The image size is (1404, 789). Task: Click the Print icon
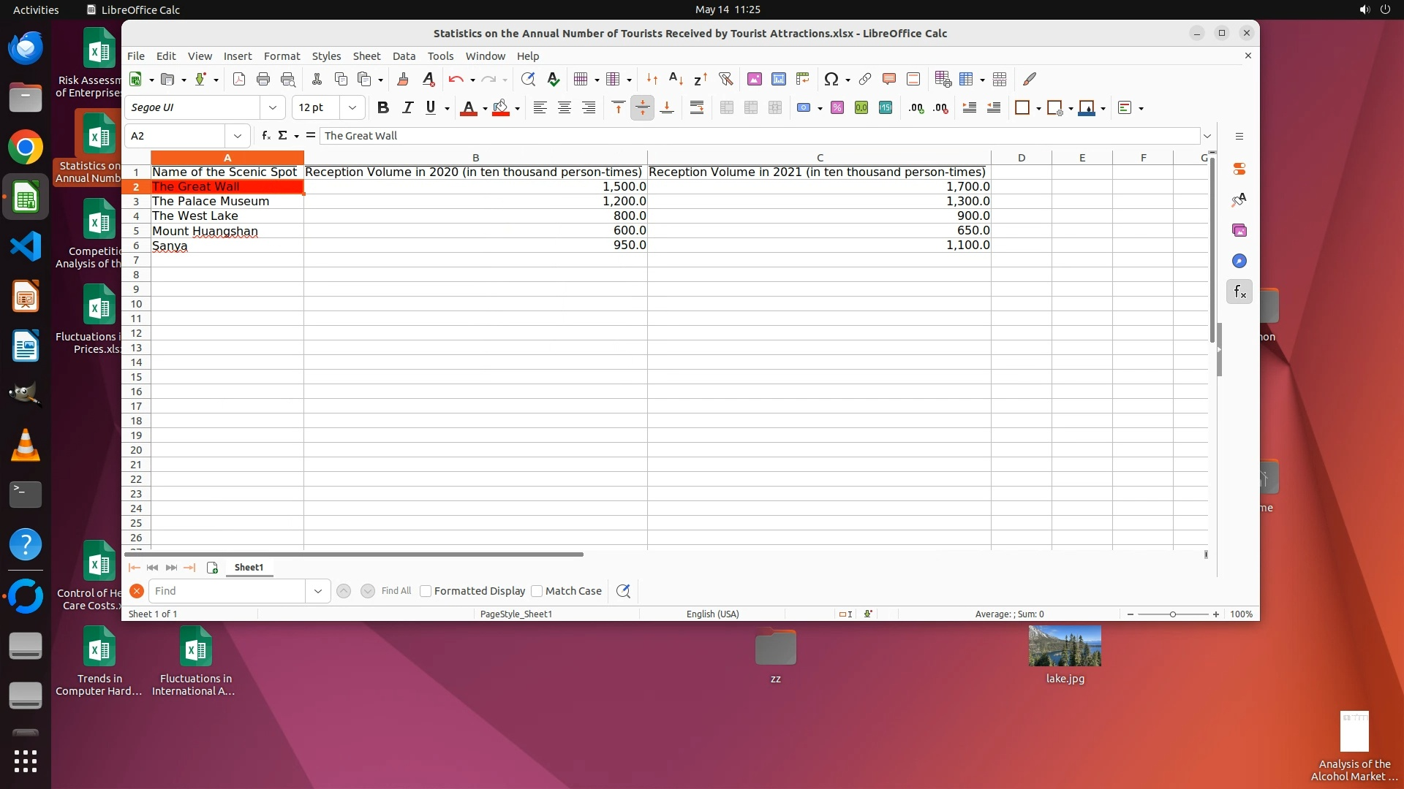(x=263, y=79)
